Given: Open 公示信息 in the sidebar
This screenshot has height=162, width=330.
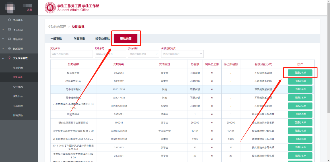Looking at the screenshot, I should (18, 87).
